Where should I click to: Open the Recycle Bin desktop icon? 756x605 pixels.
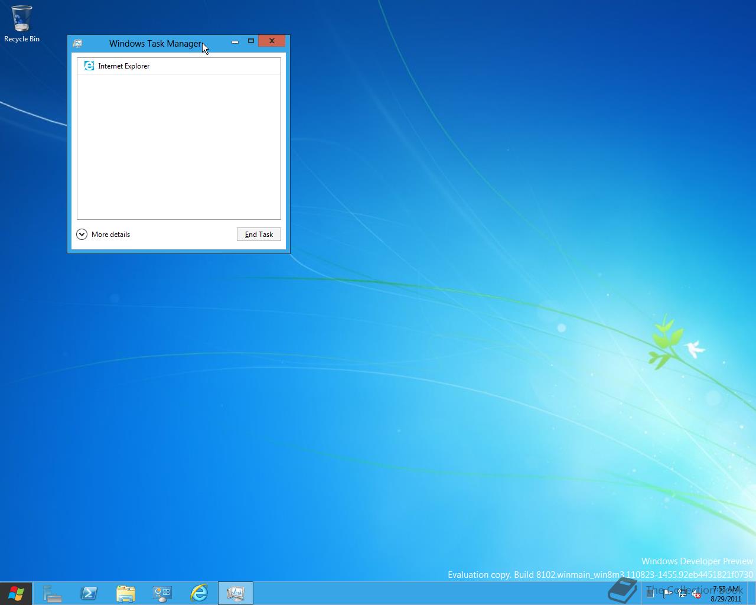[x=22, y=24]
